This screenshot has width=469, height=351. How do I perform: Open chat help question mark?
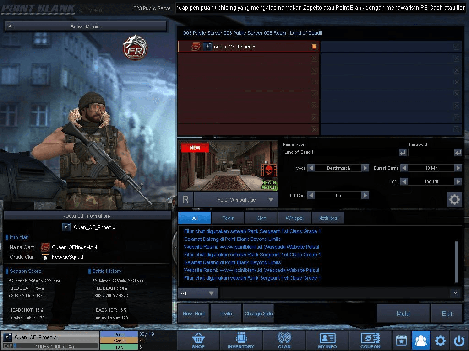coord(455,293)
